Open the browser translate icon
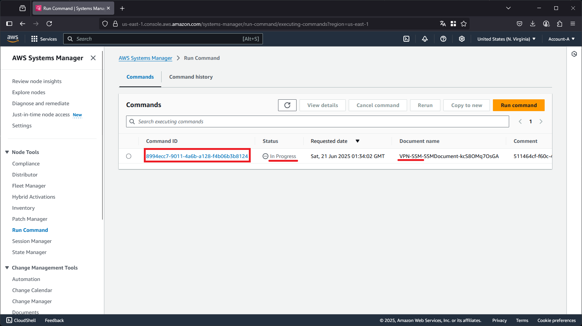Viewport: 582px width, 326px height. tap(443, 24)
